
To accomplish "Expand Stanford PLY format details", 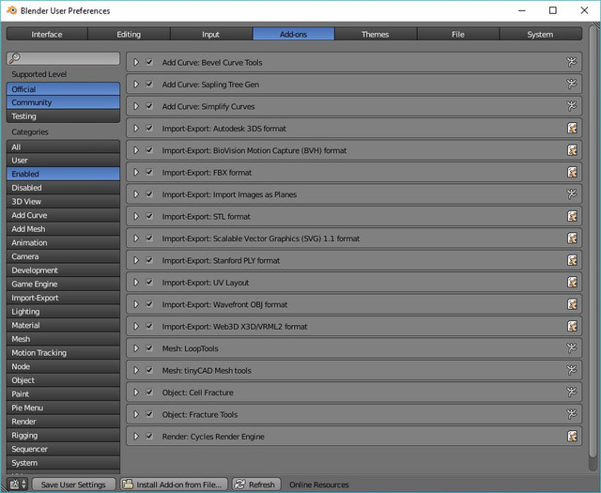I will point(135,260).
